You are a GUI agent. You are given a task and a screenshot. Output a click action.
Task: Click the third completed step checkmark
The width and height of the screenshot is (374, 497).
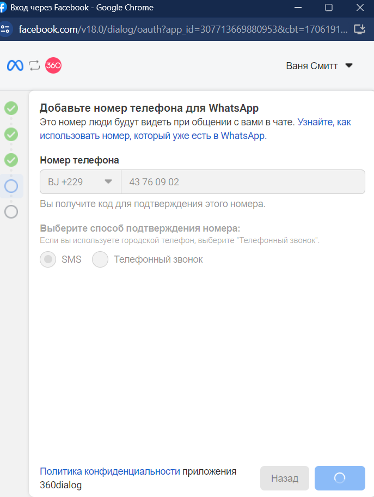[x=11, y=160]
